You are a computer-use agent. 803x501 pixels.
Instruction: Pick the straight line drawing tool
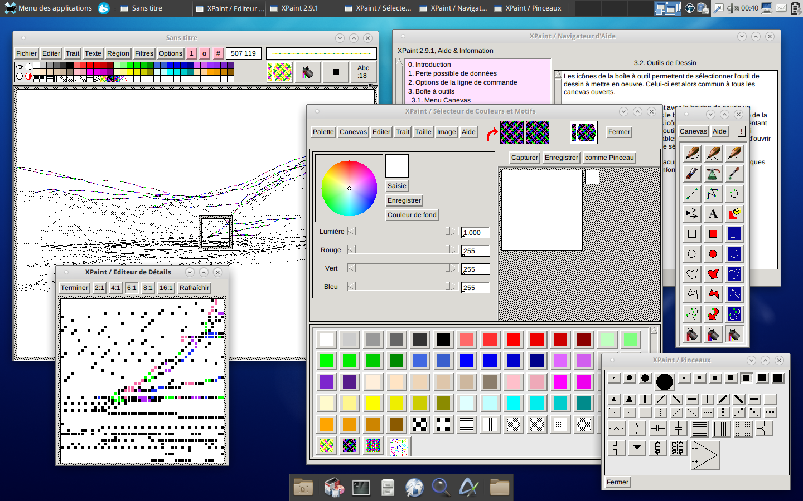click(x=692, y=194)
